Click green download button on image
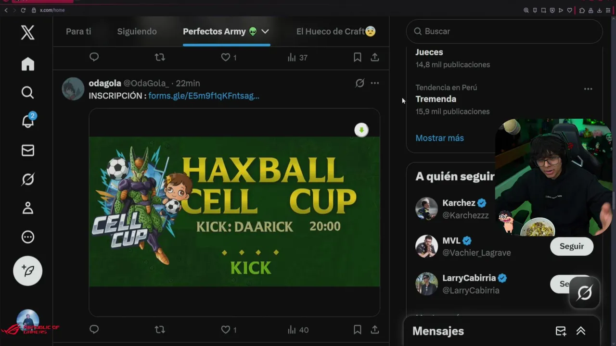Image resolution: width=616 pixels, height=346 pixels. tap(361, 130)
